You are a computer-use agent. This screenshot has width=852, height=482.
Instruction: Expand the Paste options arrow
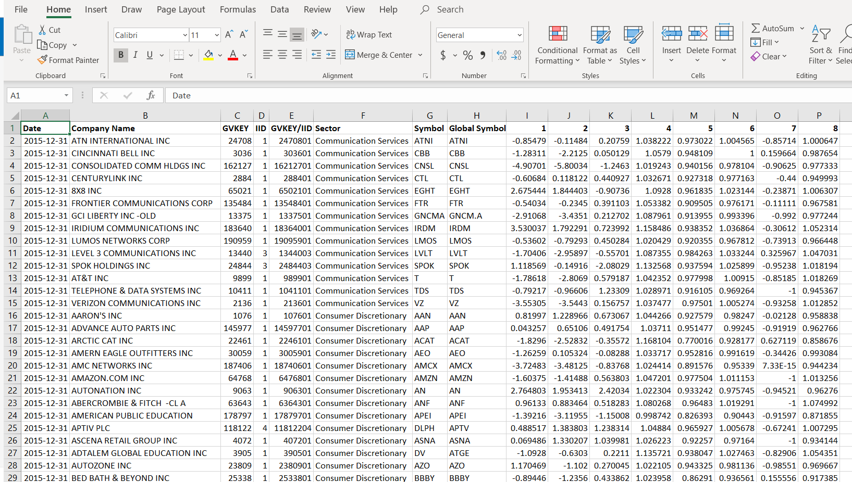(x=22, y=61)
